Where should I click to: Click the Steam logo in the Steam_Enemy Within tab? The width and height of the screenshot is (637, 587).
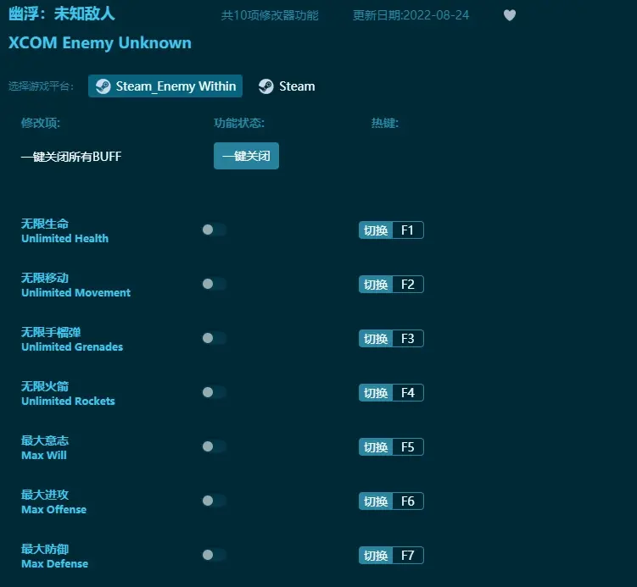point(103,86)
